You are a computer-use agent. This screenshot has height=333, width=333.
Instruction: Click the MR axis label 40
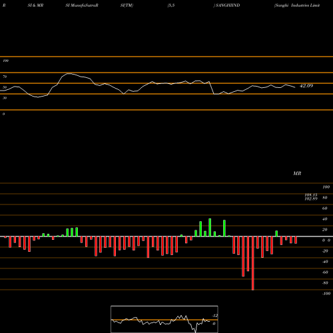tap(324, 219)
